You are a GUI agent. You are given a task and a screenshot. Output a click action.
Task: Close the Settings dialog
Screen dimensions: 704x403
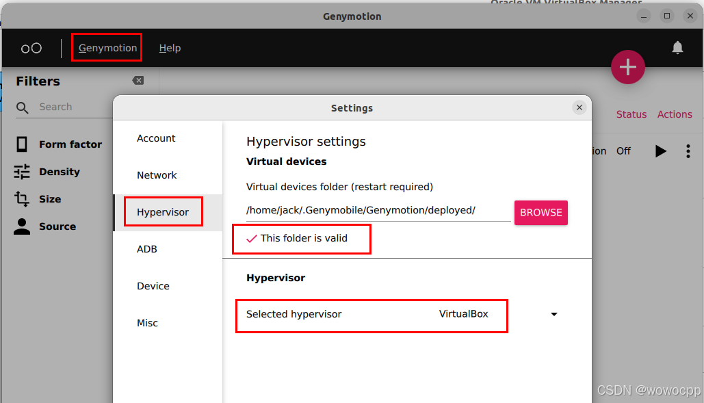(x=579, y=107)
